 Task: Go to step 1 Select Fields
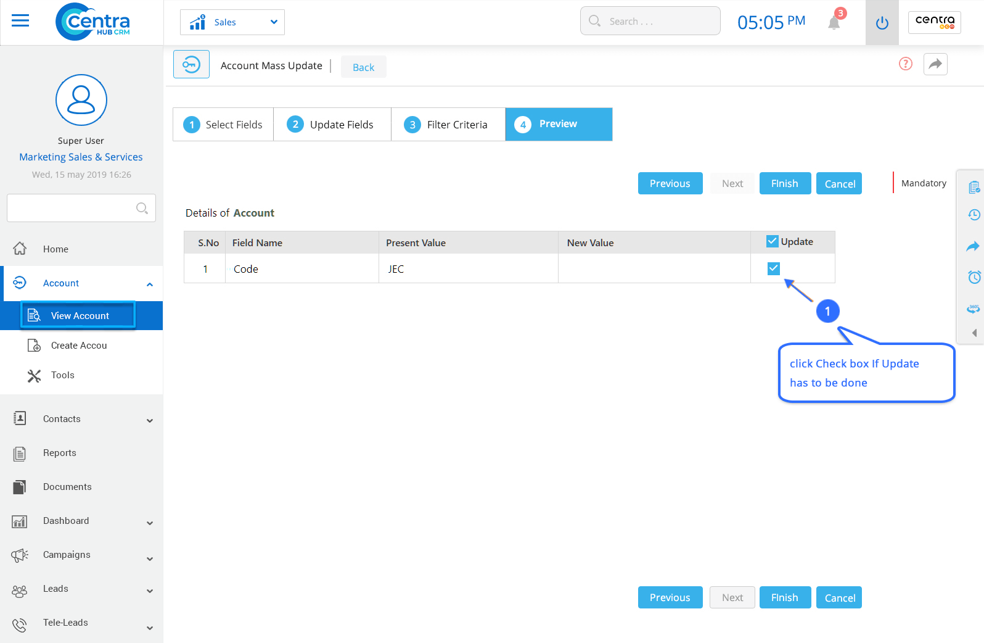[x=223, y=125]
